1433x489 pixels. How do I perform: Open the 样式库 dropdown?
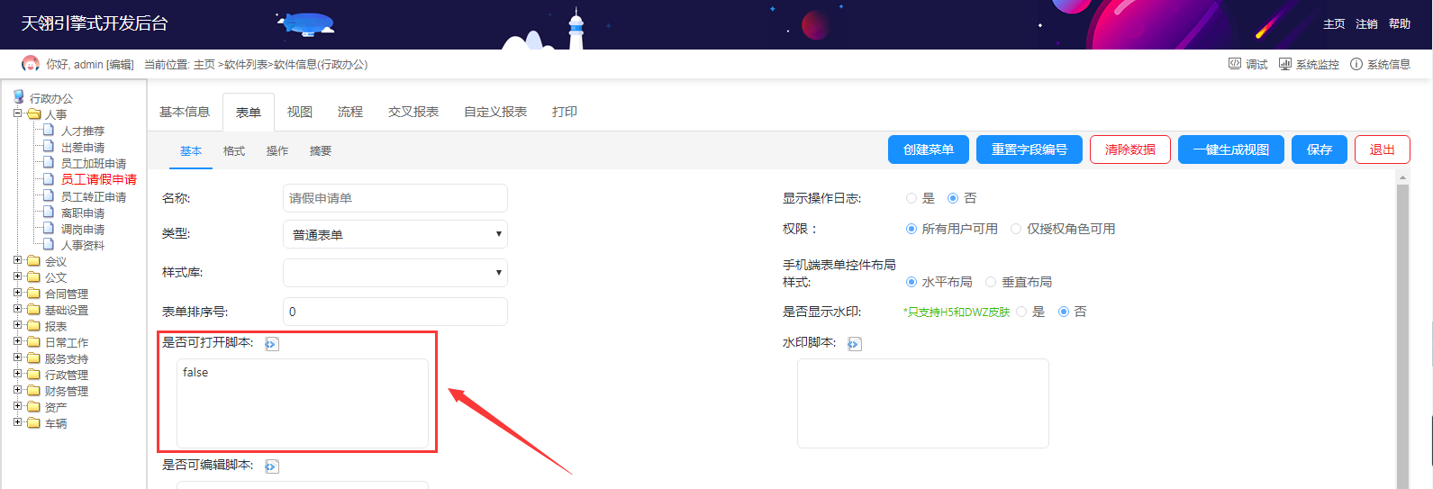[395, 272]
